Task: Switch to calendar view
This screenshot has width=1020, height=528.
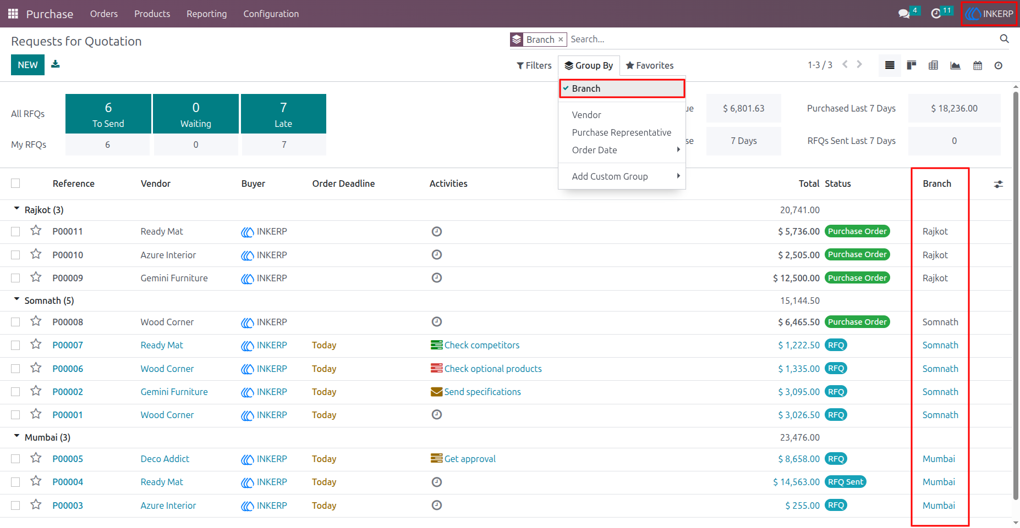Action: click(x=978, y=65)
